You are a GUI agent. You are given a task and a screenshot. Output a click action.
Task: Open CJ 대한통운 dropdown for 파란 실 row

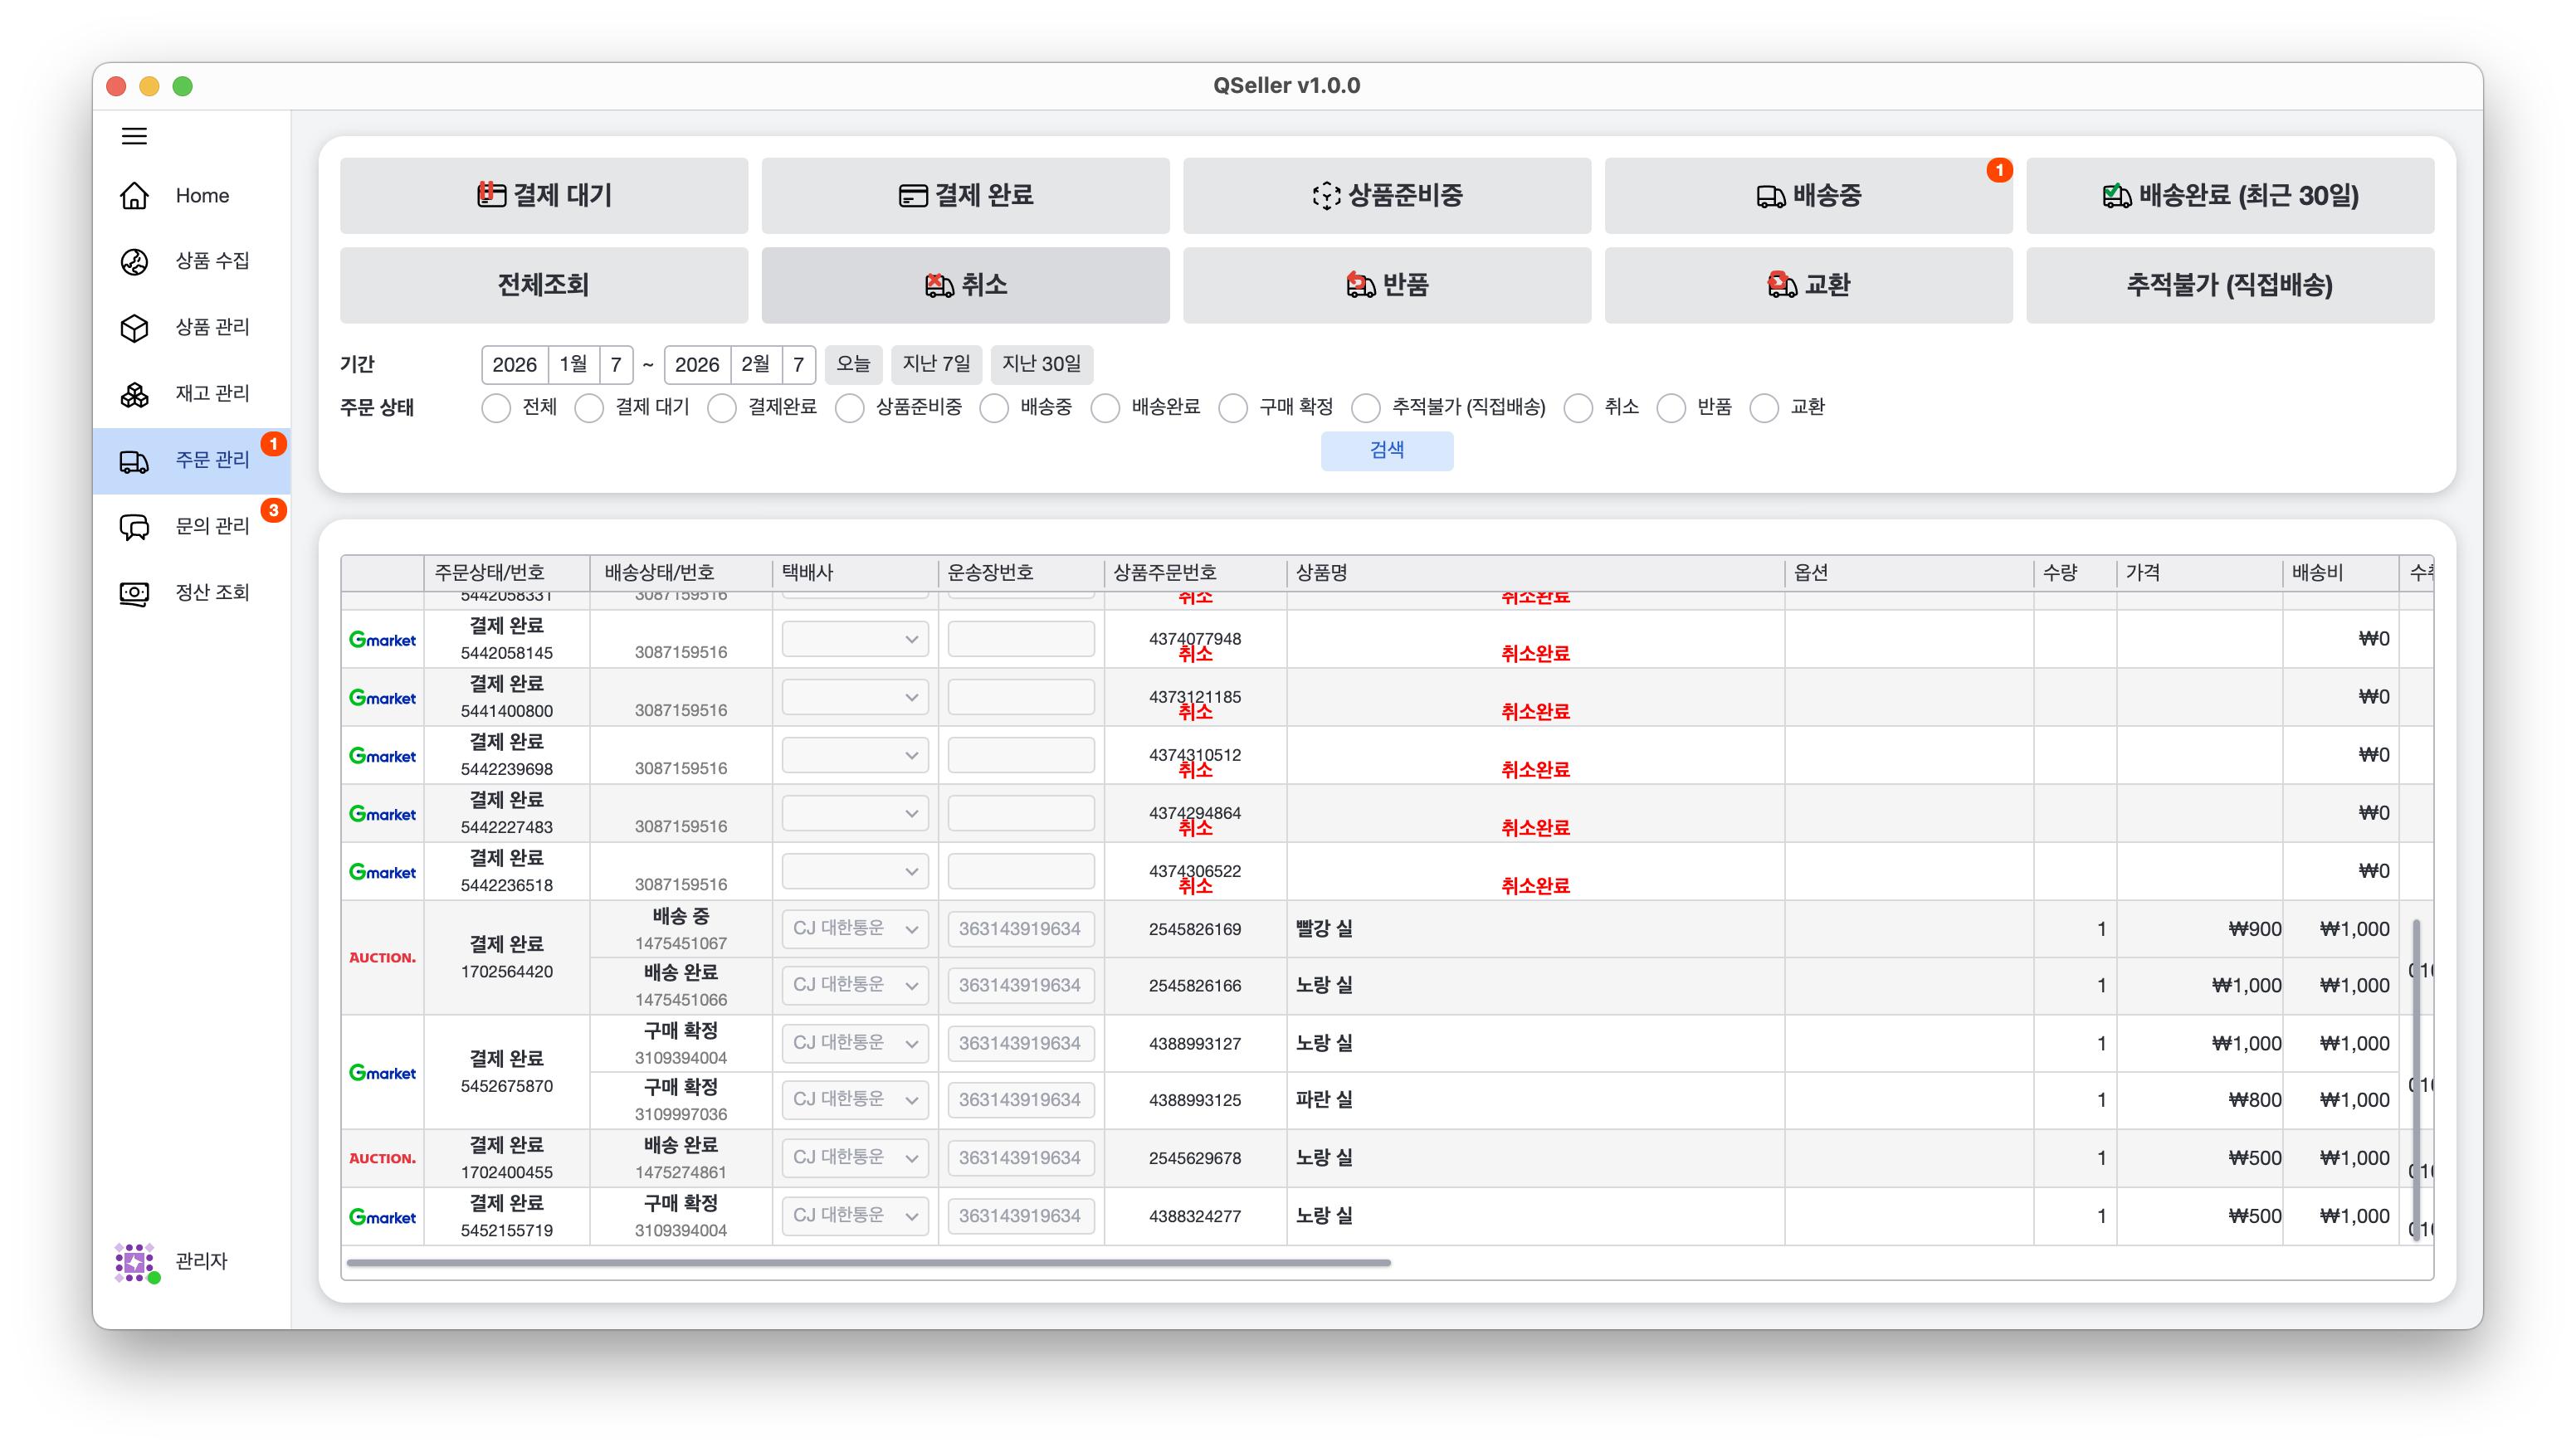855,1099
